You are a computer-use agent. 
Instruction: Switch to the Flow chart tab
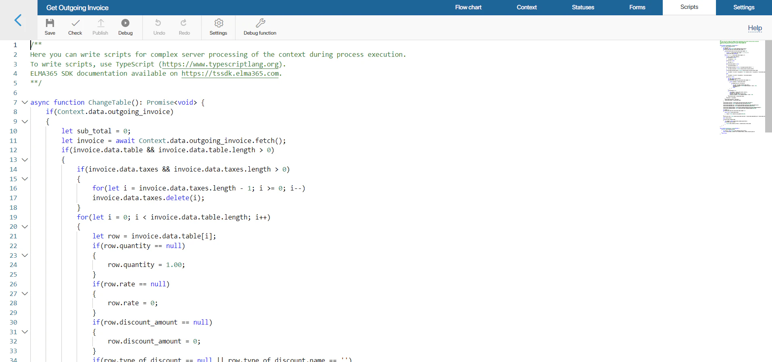[468, 7]
